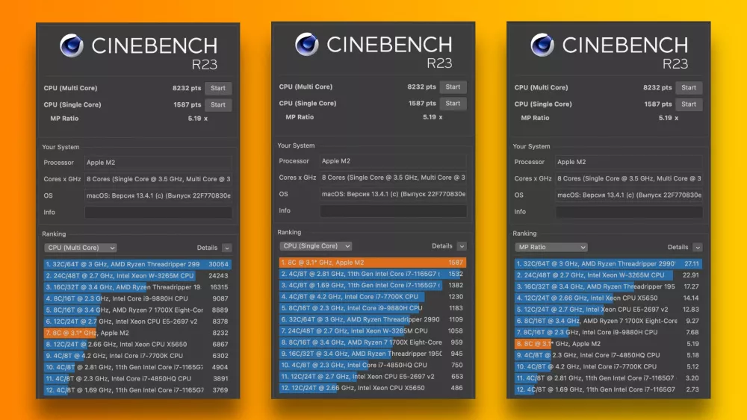
Task: Open the CPU (Multi Core) ranking dropdown
Action: [x=81, y=248]
